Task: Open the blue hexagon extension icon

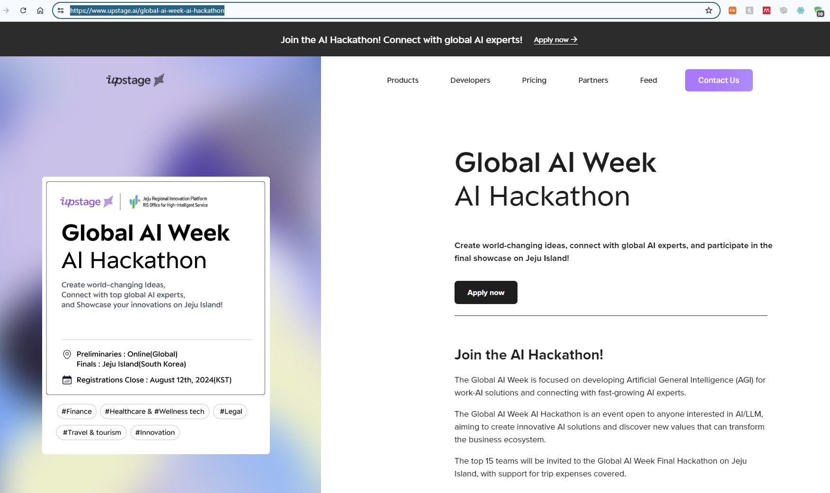Action: pos(801,10)
